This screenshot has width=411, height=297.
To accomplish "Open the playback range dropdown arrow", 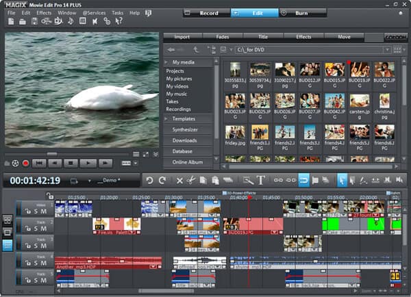I will click(136, 164).
